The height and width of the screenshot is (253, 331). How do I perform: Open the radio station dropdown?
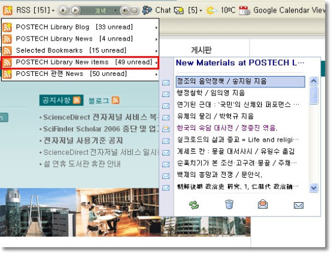coord(116,10)
